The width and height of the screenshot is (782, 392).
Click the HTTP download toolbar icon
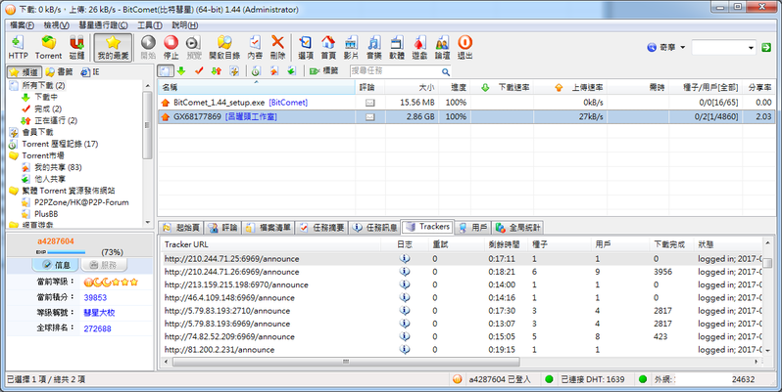tap(18, 48)
